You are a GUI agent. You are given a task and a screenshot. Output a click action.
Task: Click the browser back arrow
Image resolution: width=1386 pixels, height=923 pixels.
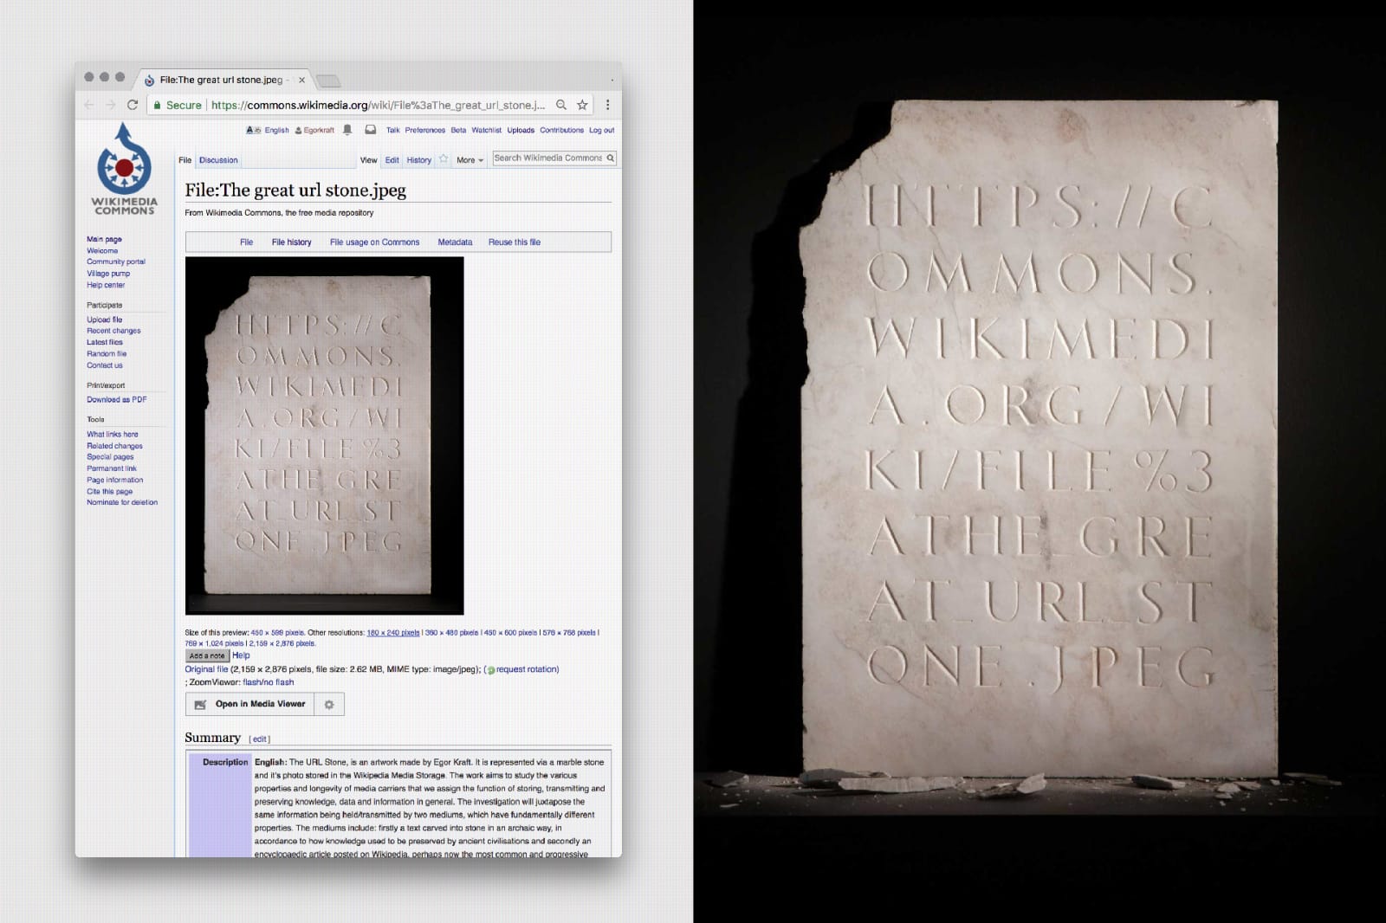point(88,105)
